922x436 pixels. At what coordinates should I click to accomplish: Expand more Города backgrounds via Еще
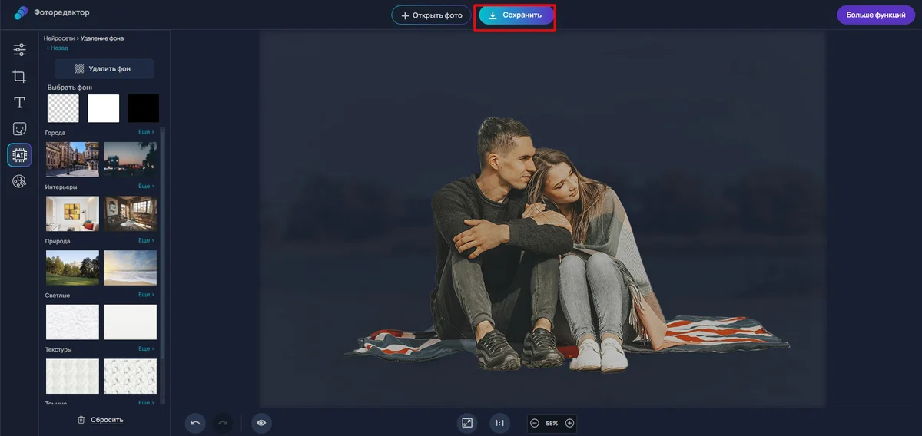pos(146,132)
